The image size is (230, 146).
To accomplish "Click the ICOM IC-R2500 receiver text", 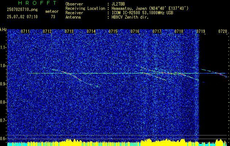I will [x=142, y=13].
